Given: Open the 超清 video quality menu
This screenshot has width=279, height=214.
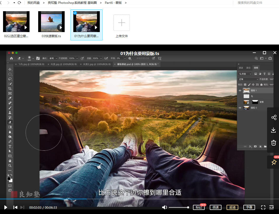Looking at the screenshot, I should click(x=232, y=207).
